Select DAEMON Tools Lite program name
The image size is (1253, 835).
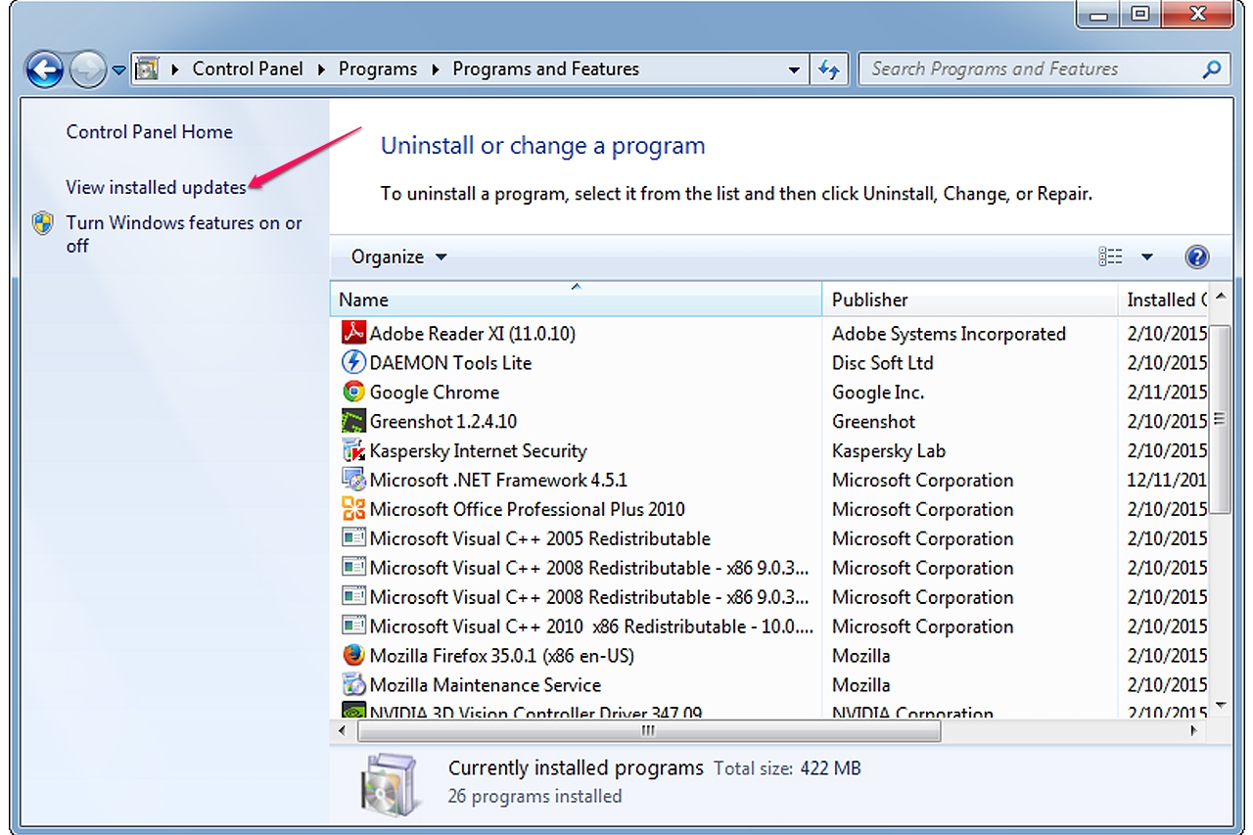pos(450,362)
